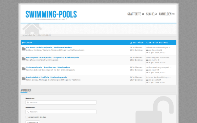
Task: Open Poolzubehör / Poolfolie / Swimmingpools forum
Action: point(47,77)
